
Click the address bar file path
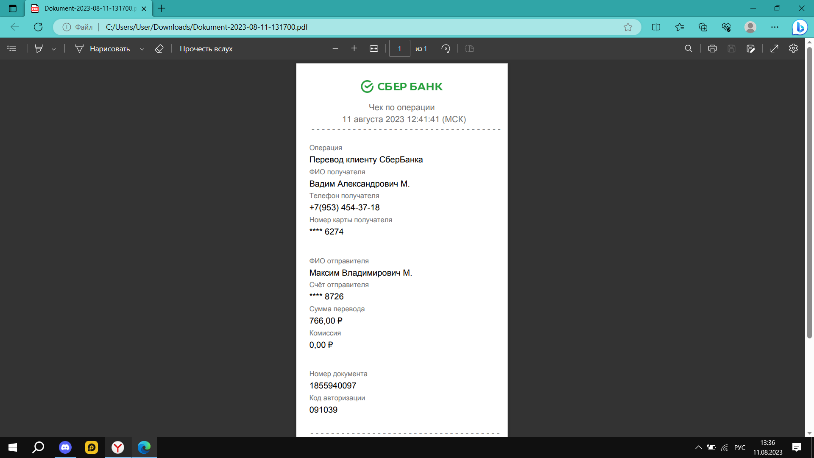pyautogui.click(x=207, y=27)
